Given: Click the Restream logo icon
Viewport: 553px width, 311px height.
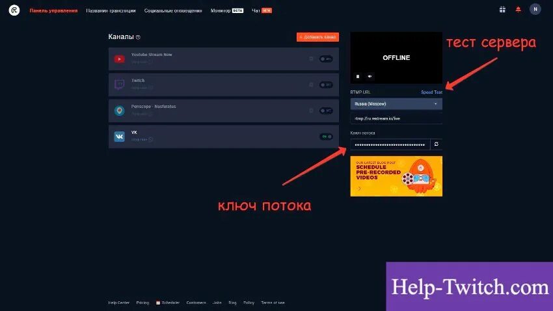Looking at the screenshot, I should click(x=14, y=10).
